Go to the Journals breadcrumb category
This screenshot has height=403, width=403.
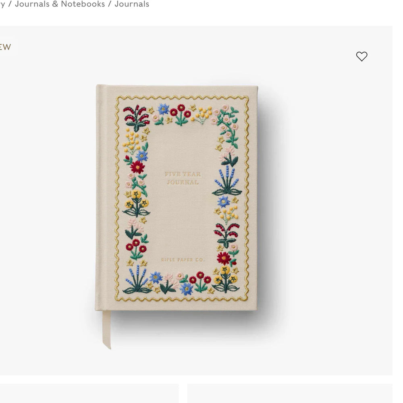coord(132,4)
